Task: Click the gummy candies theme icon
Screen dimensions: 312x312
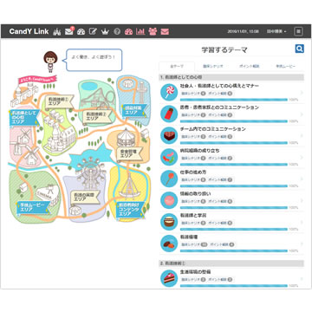Action: pyautogui.click(x=169, y=157)
